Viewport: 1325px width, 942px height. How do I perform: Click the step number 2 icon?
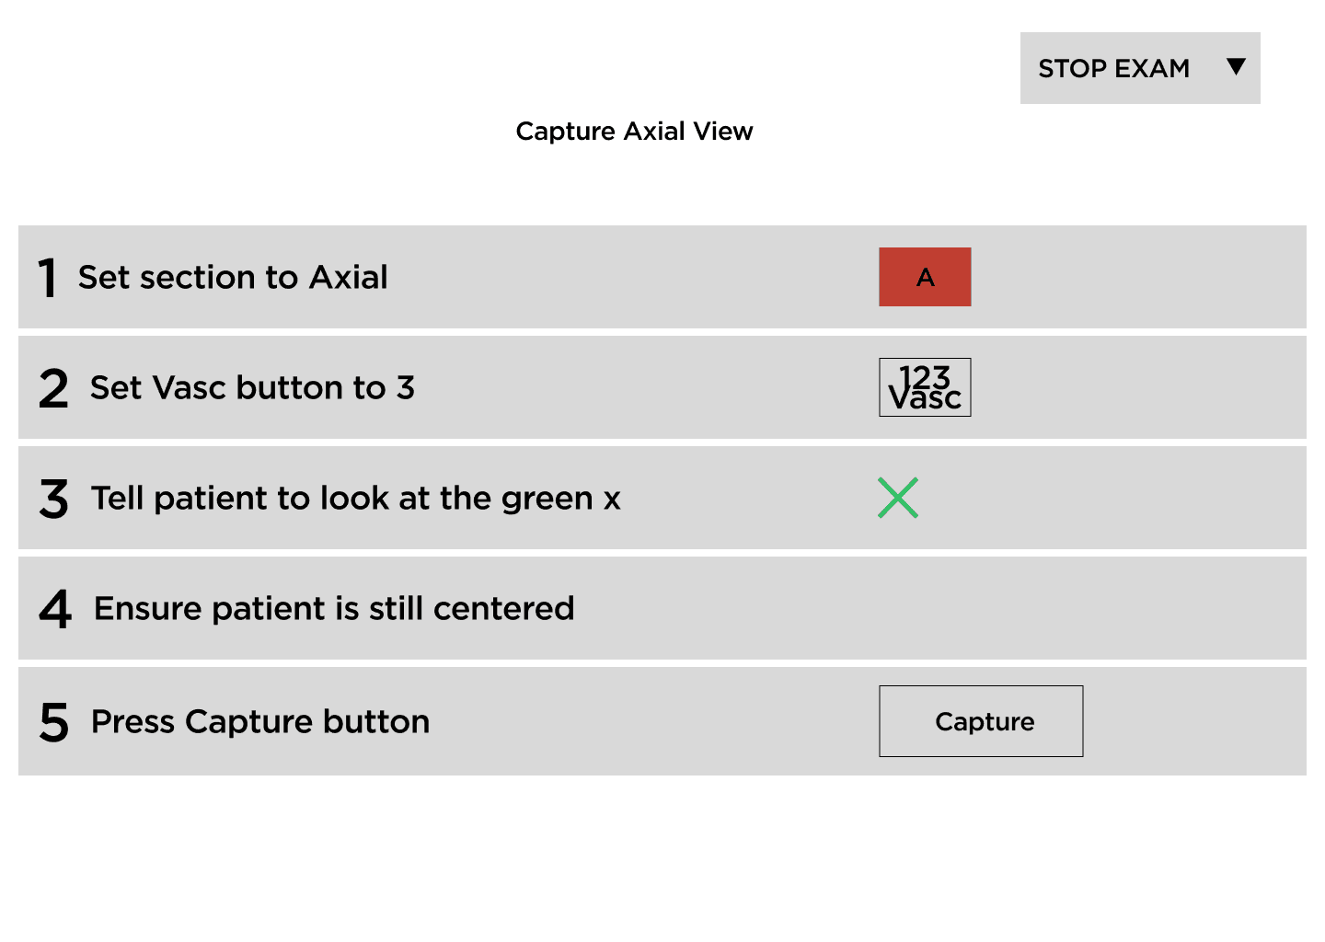tap(53, 388)
